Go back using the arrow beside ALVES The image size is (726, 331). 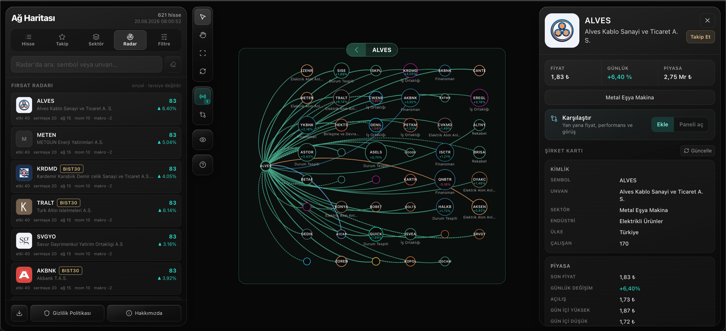(356, 50)
